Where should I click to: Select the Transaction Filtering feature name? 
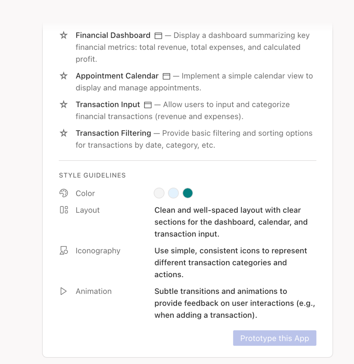(x=113, y=133)
